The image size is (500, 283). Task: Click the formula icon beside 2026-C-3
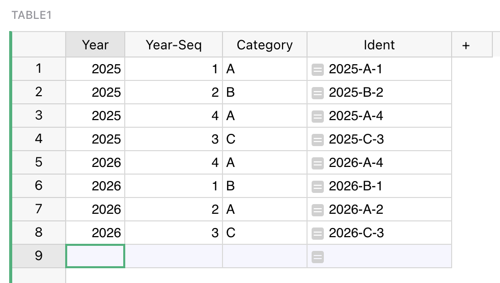[x=317, y=233]
